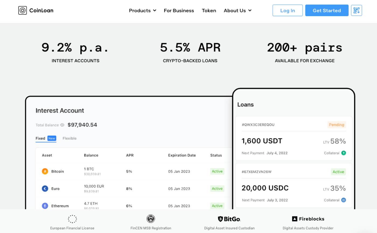Click the Ethereum coin icon
The image size is (377, 233).
tap(45, 206)
